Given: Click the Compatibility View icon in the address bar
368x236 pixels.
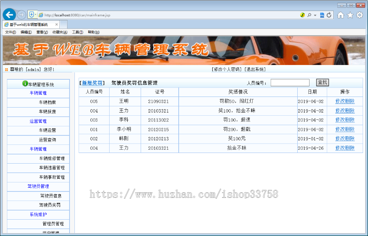Looking at the screenshot, I should pos(322,15).
